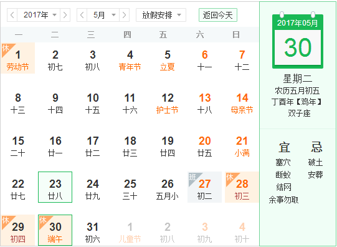Select May 1 劳动节
This screenshot has height=247, width=337.
pos(18,58)
